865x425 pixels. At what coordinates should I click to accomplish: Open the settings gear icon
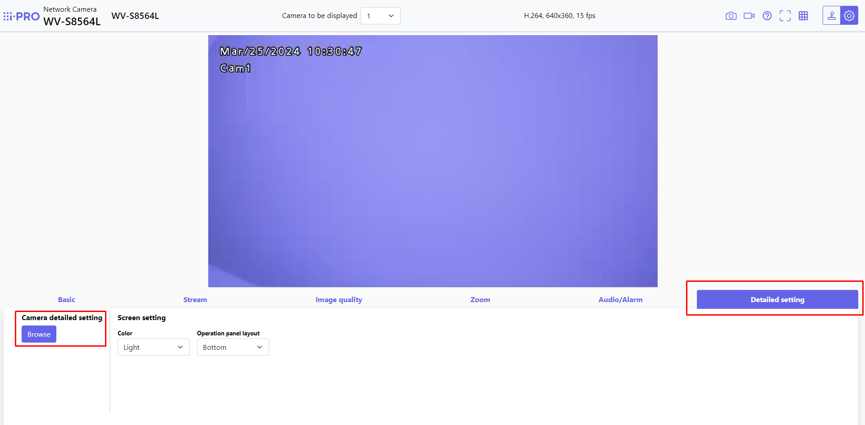point(849,15)
